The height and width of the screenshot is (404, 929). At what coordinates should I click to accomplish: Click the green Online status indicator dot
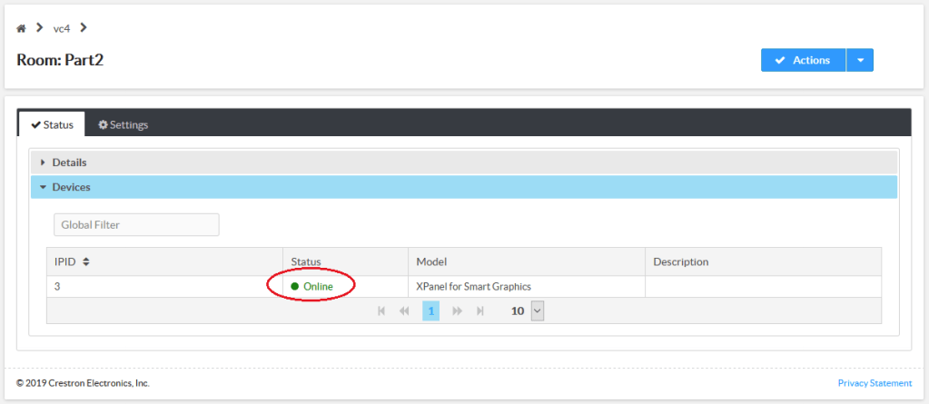295,287
